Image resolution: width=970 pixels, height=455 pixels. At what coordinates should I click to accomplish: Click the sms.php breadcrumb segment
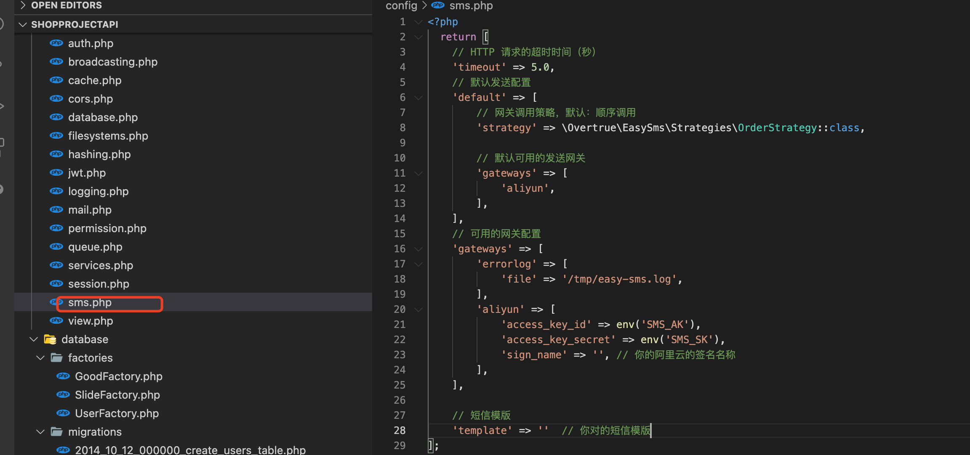(471, 5)
